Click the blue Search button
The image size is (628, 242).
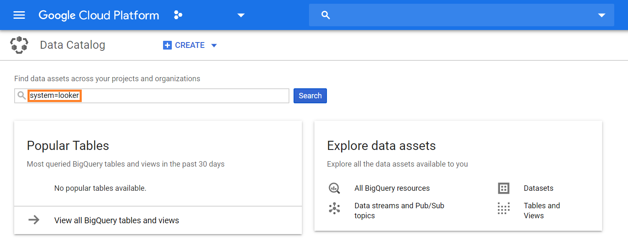click(x=310, y=96)
